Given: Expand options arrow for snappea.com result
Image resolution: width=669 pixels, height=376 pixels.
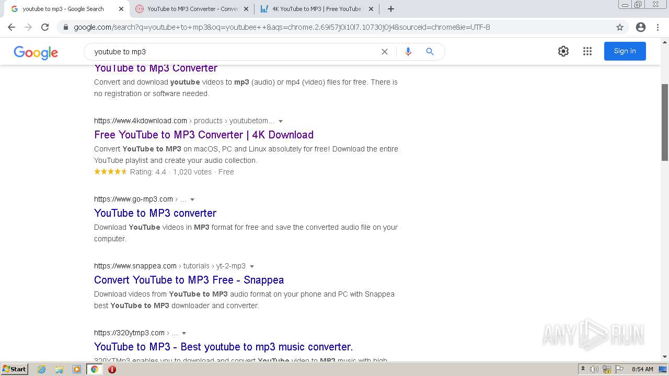Looking at the screenshot, I should [x=252, y=266].
